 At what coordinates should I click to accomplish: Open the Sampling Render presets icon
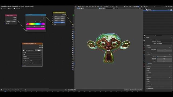(x=170, y=55)
